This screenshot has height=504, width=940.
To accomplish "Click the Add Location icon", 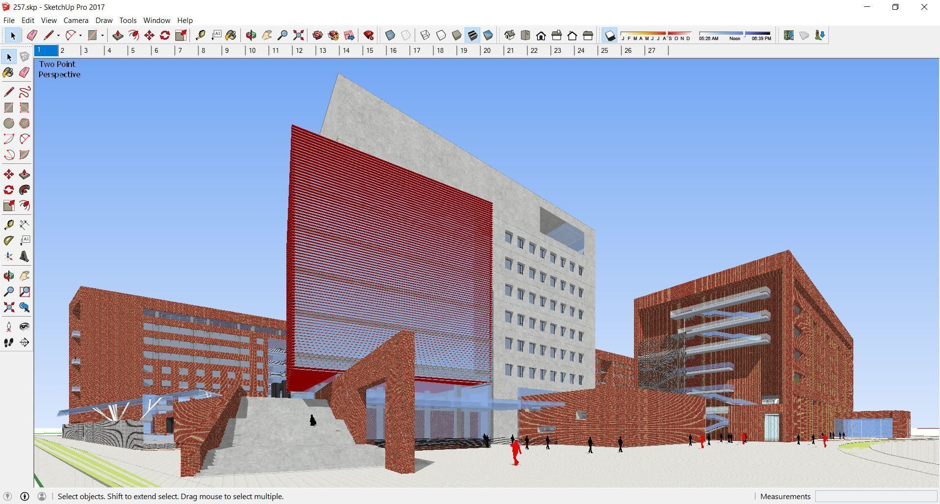I will 789,35.
